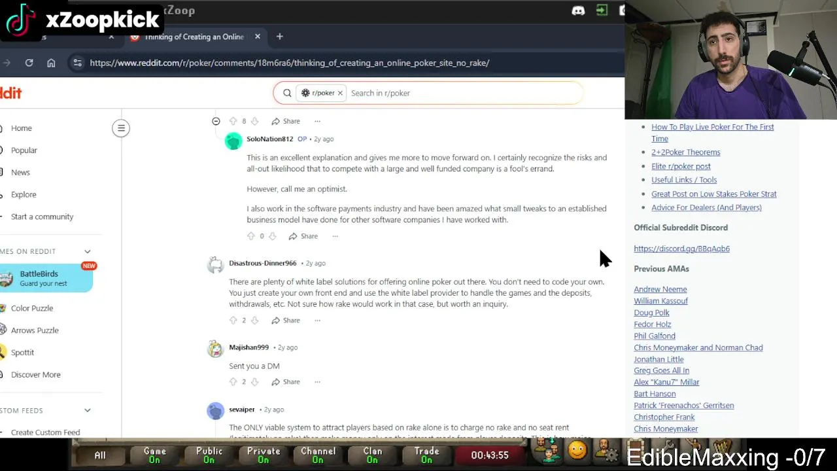This screenshot has height=471, width=837.
Task: Toggle the Public chat filter
Action: click(x=209, y=455)
